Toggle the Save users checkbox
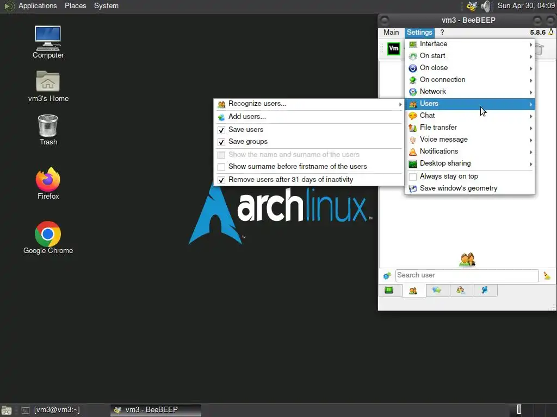 (221, 130)
